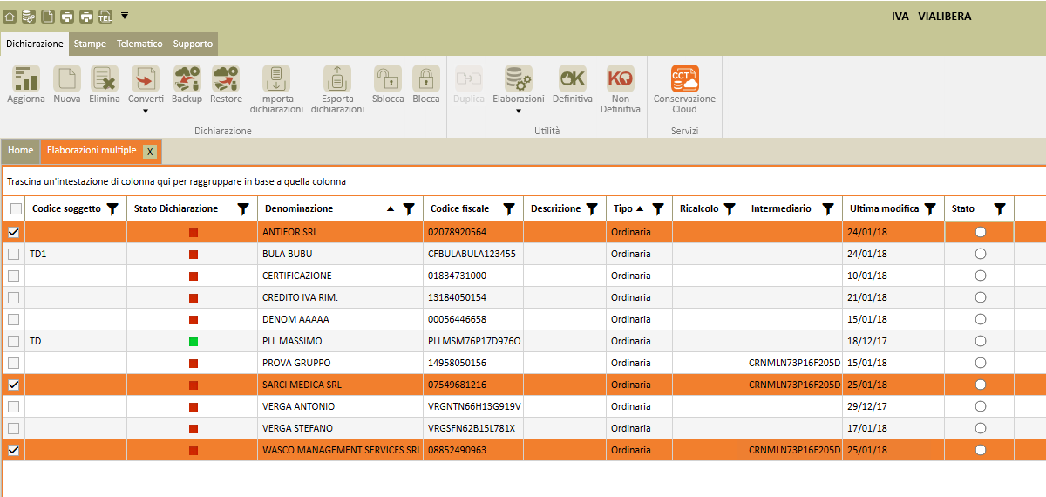Click the Converti icon

tap(146, 78)
